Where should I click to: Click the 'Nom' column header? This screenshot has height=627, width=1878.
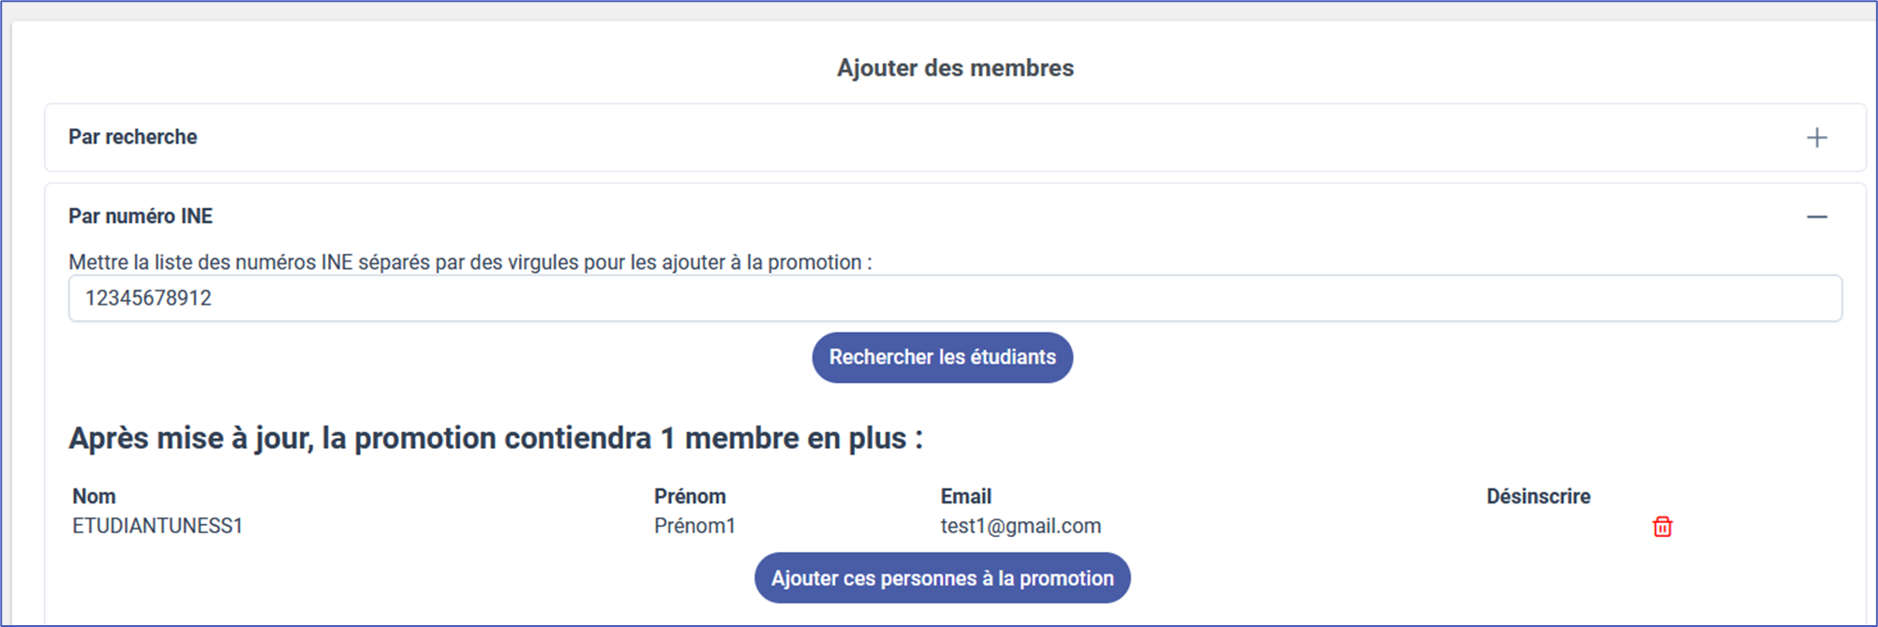[x=94, y=497]
